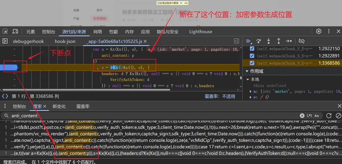This screenshot has width=342, height=164.
Task: Click the anti_content search input field
Action: (134, 116)
